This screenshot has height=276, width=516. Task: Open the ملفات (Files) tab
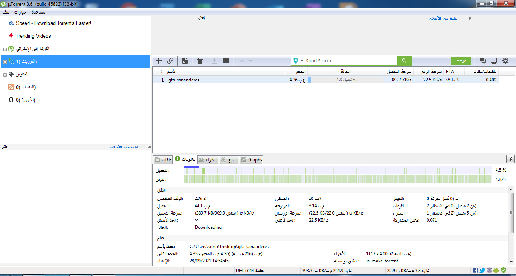tap(163, 160)
